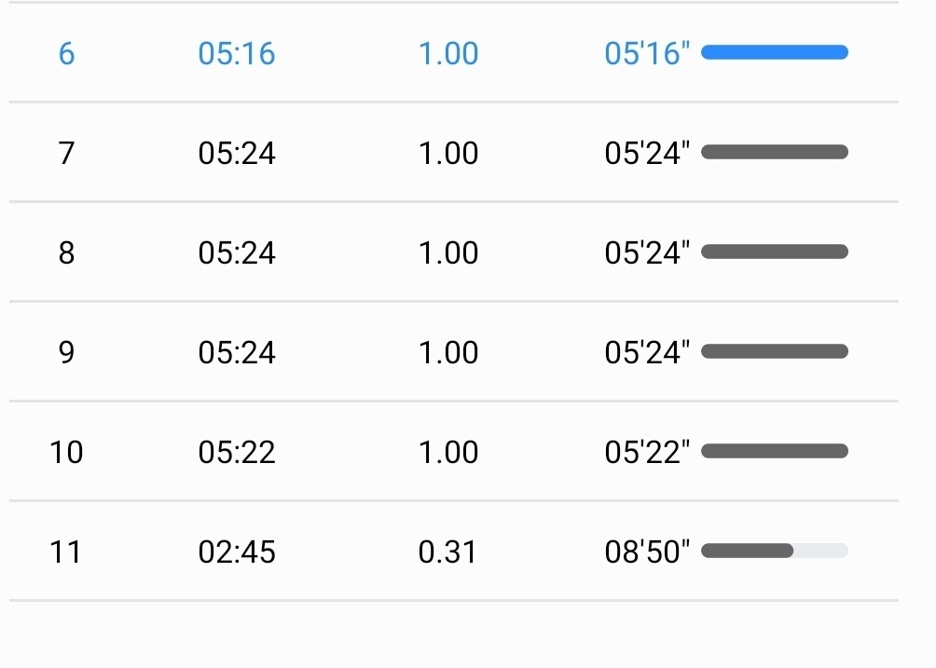Image resolution: width=936 pixels, height=668 pixels.
Task: Select lap number 8
Action: [x=66, y=252]
